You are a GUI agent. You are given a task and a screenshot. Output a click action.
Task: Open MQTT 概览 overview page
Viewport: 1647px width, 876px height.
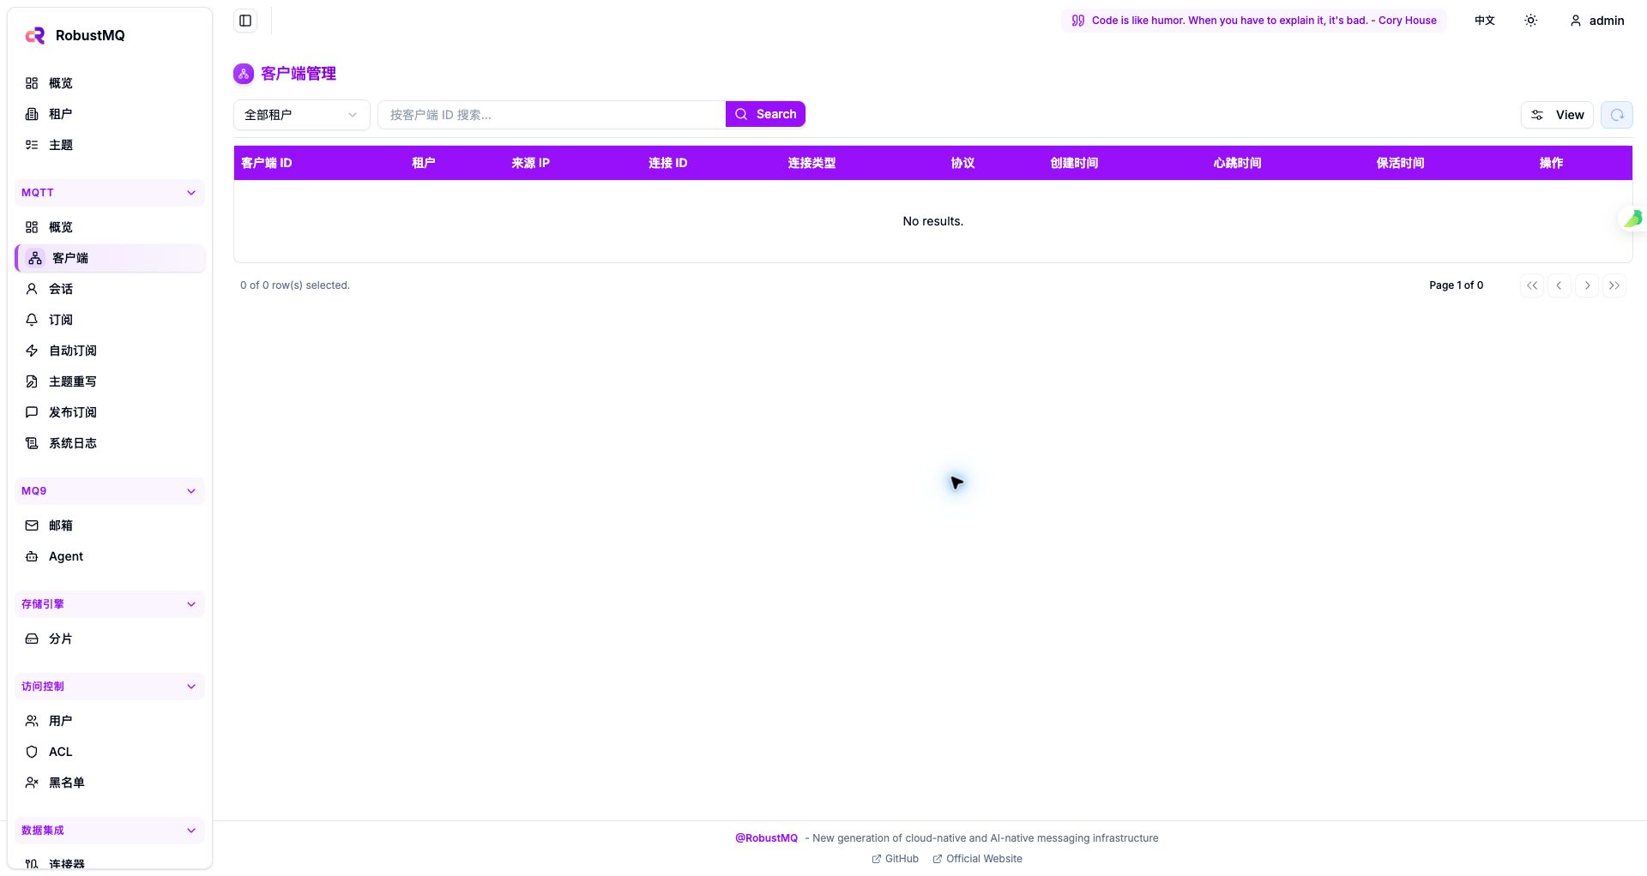[110, 227]
